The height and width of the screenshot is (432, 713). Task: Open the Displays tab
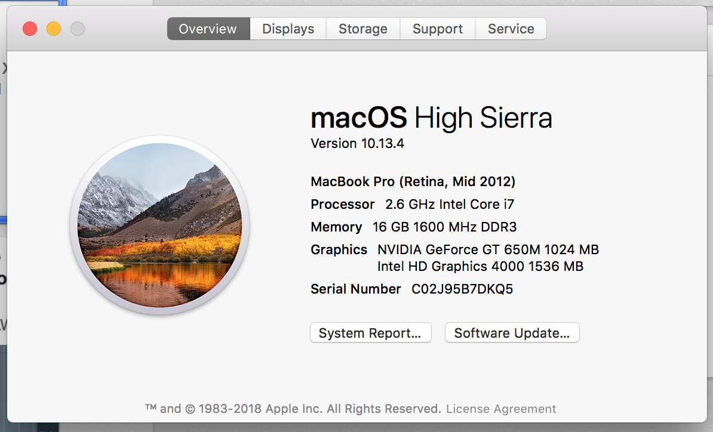tap(288, 29)
